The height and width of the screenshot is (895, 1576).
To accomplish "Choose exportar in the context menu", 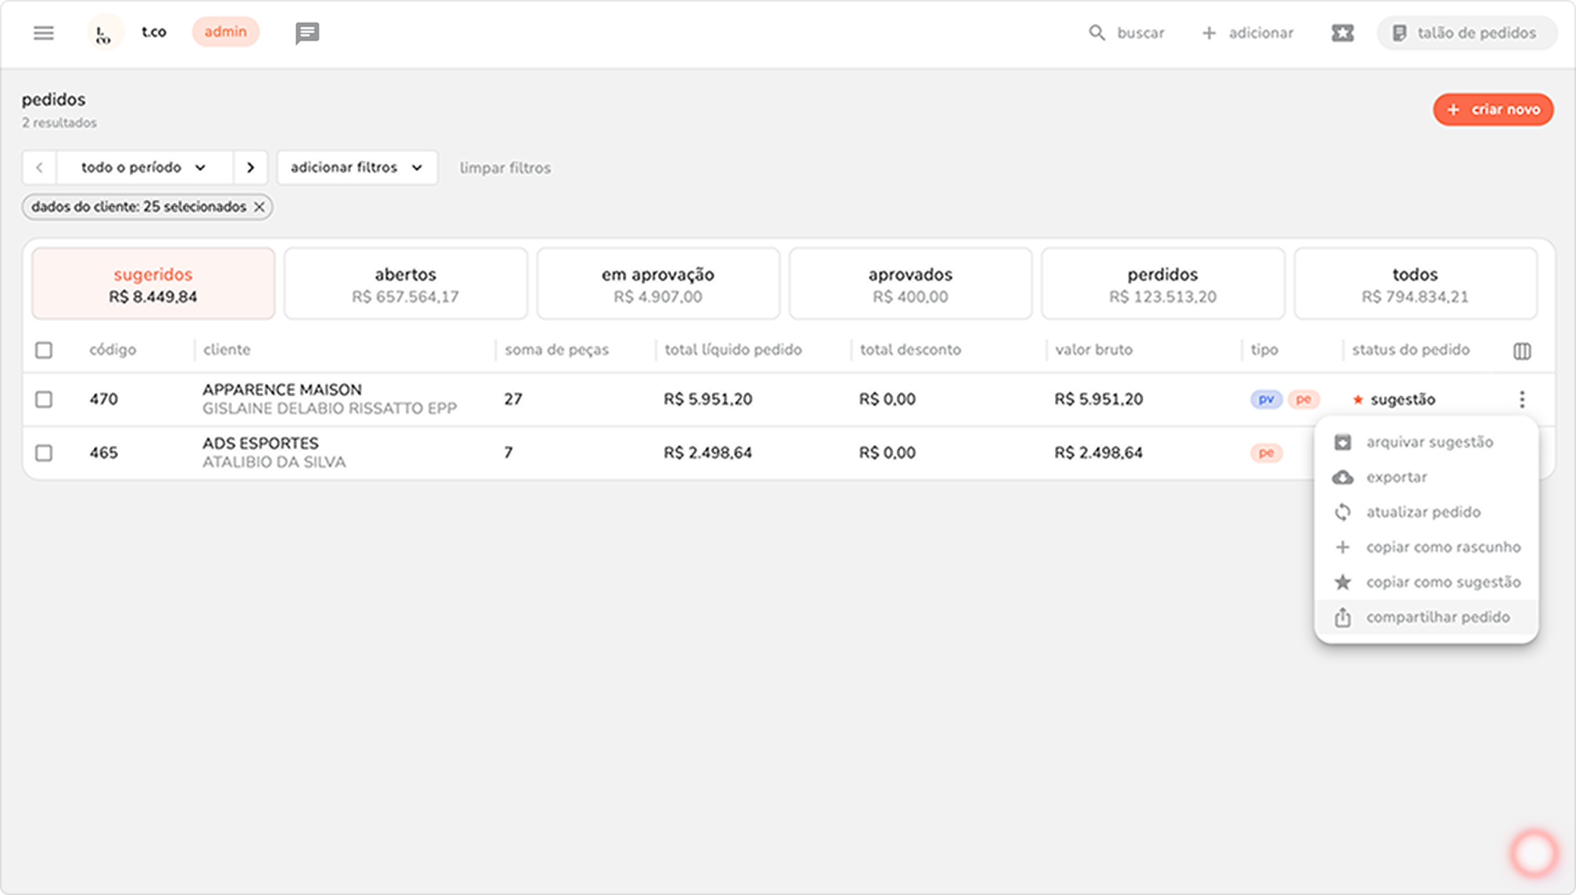I will coord(1395,477).
